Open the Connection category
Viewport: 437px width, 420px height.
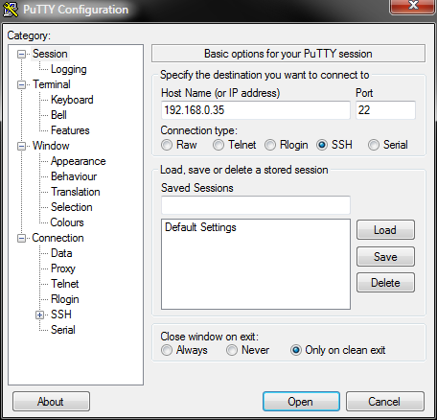(x=57, y=238)
